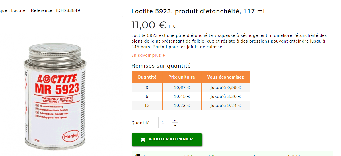The height and width of the screenshot is (156, 341).
Task: Click the Loctite MR 5923 can image
Action: (x=54, y=96)
